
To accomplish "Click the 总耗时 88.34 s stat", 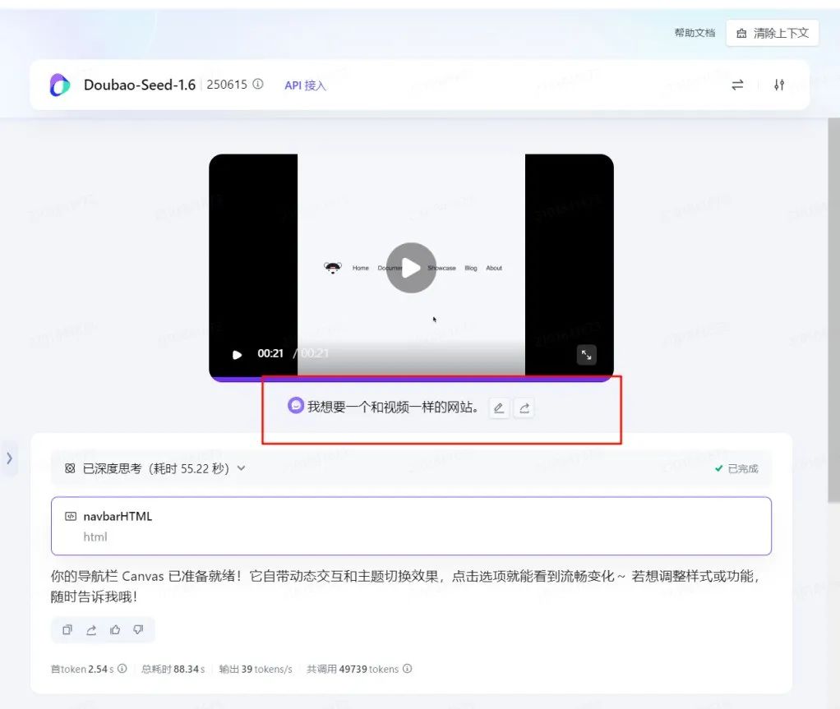I will pos(173,669).
